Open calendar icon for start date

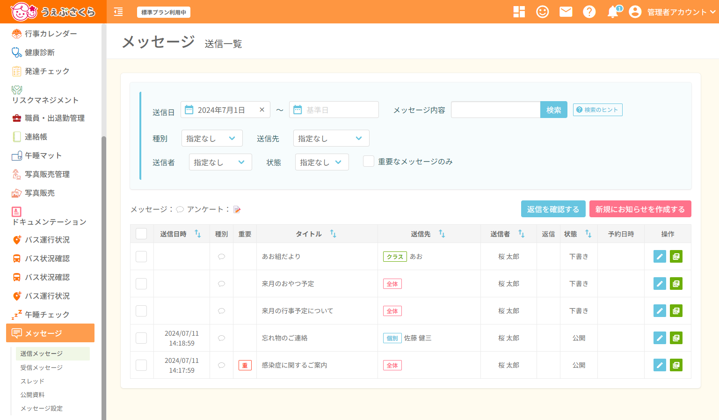click(x=189, y=110)
